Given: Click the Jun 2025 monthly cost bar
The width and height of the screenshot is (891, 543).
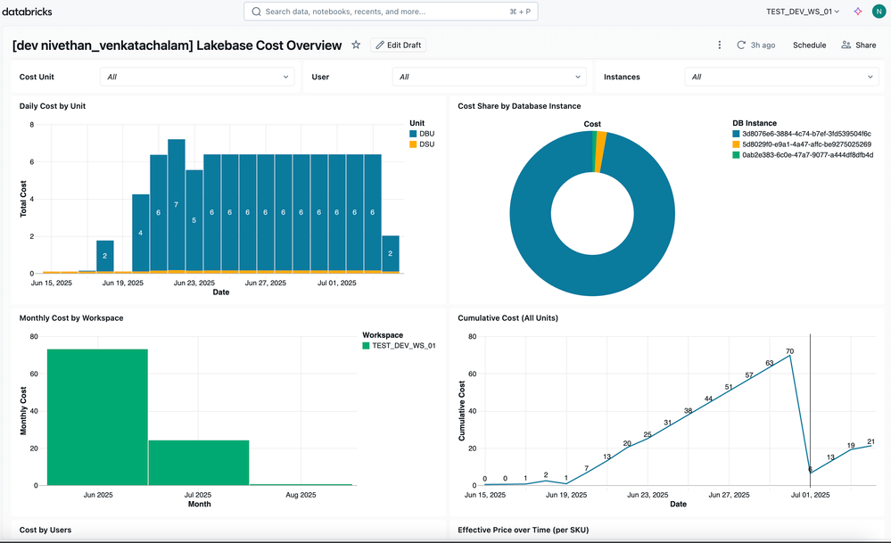Looking at the screenshot, I should [x=97, y=417].
